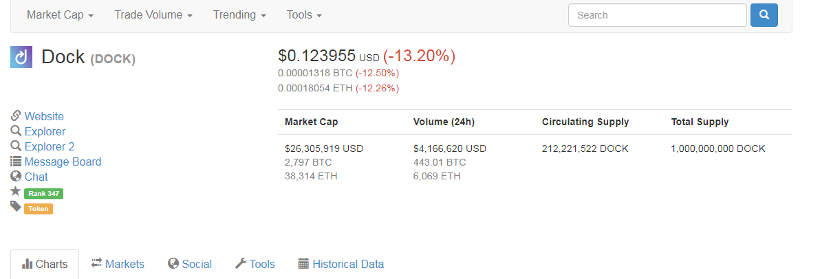Open the Tools dropdown in navbar
This screenshot has height=279, width=831.
point(304,14)
